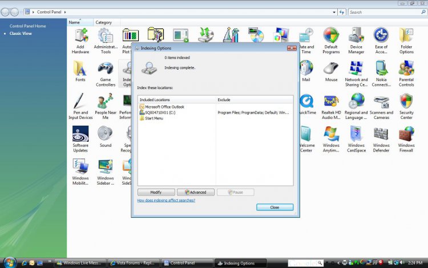428x268 pixels.
Task: Open Network and Sharing Center icon
Action: point(356,74)
